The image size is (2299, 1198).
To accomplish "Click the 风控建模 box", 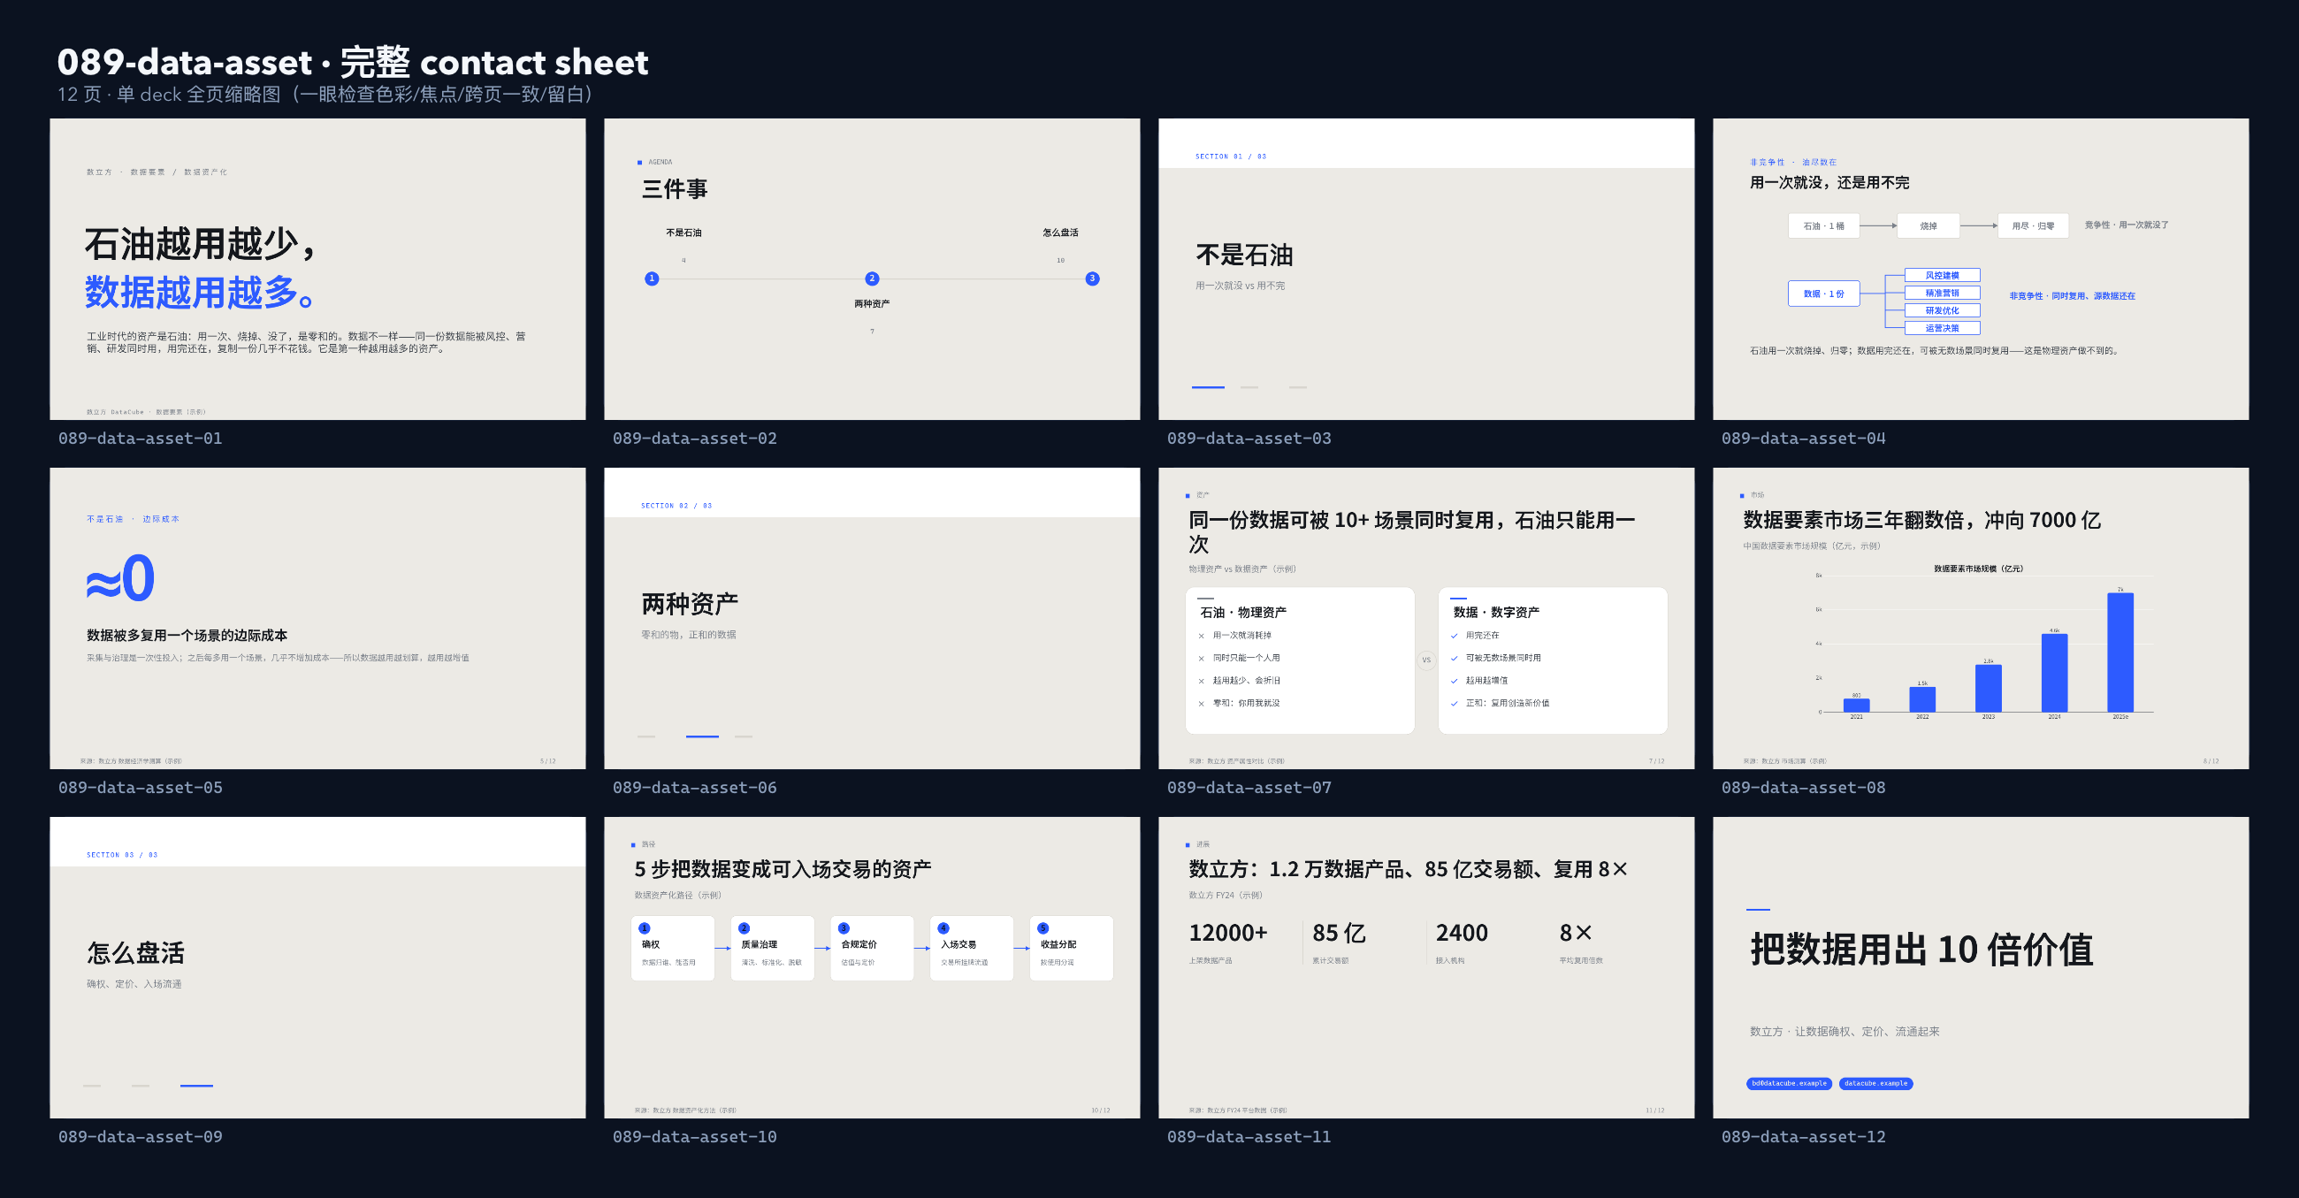I will click(x=1942, y=276).
